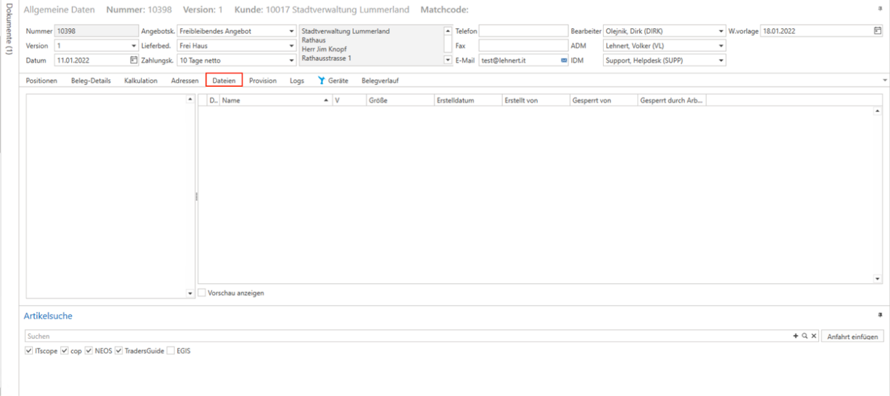
Task: Uncheck the ITscope search source
Action: click(x=29, y=351)
